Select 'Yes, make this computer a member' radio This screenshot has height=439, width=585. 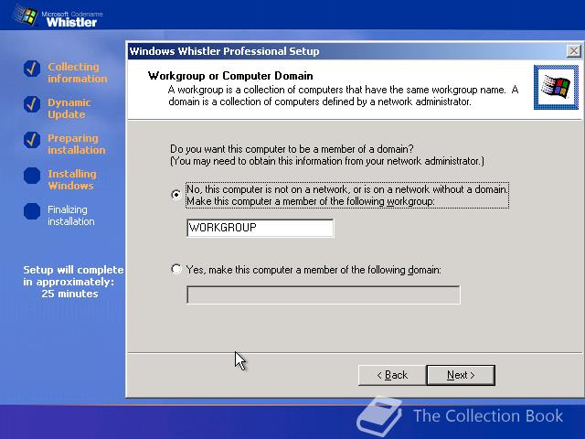tap(176, 269)
